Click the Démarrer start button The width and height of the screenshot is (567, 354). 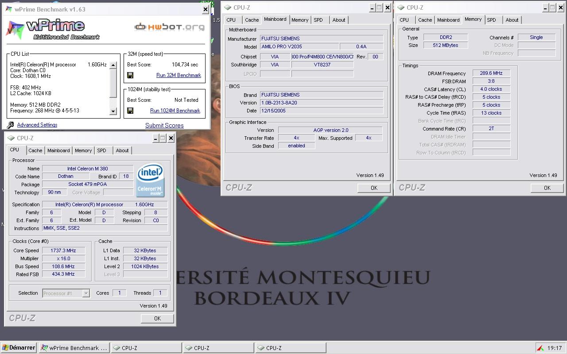pyautogui.click(x=19, y=348)
